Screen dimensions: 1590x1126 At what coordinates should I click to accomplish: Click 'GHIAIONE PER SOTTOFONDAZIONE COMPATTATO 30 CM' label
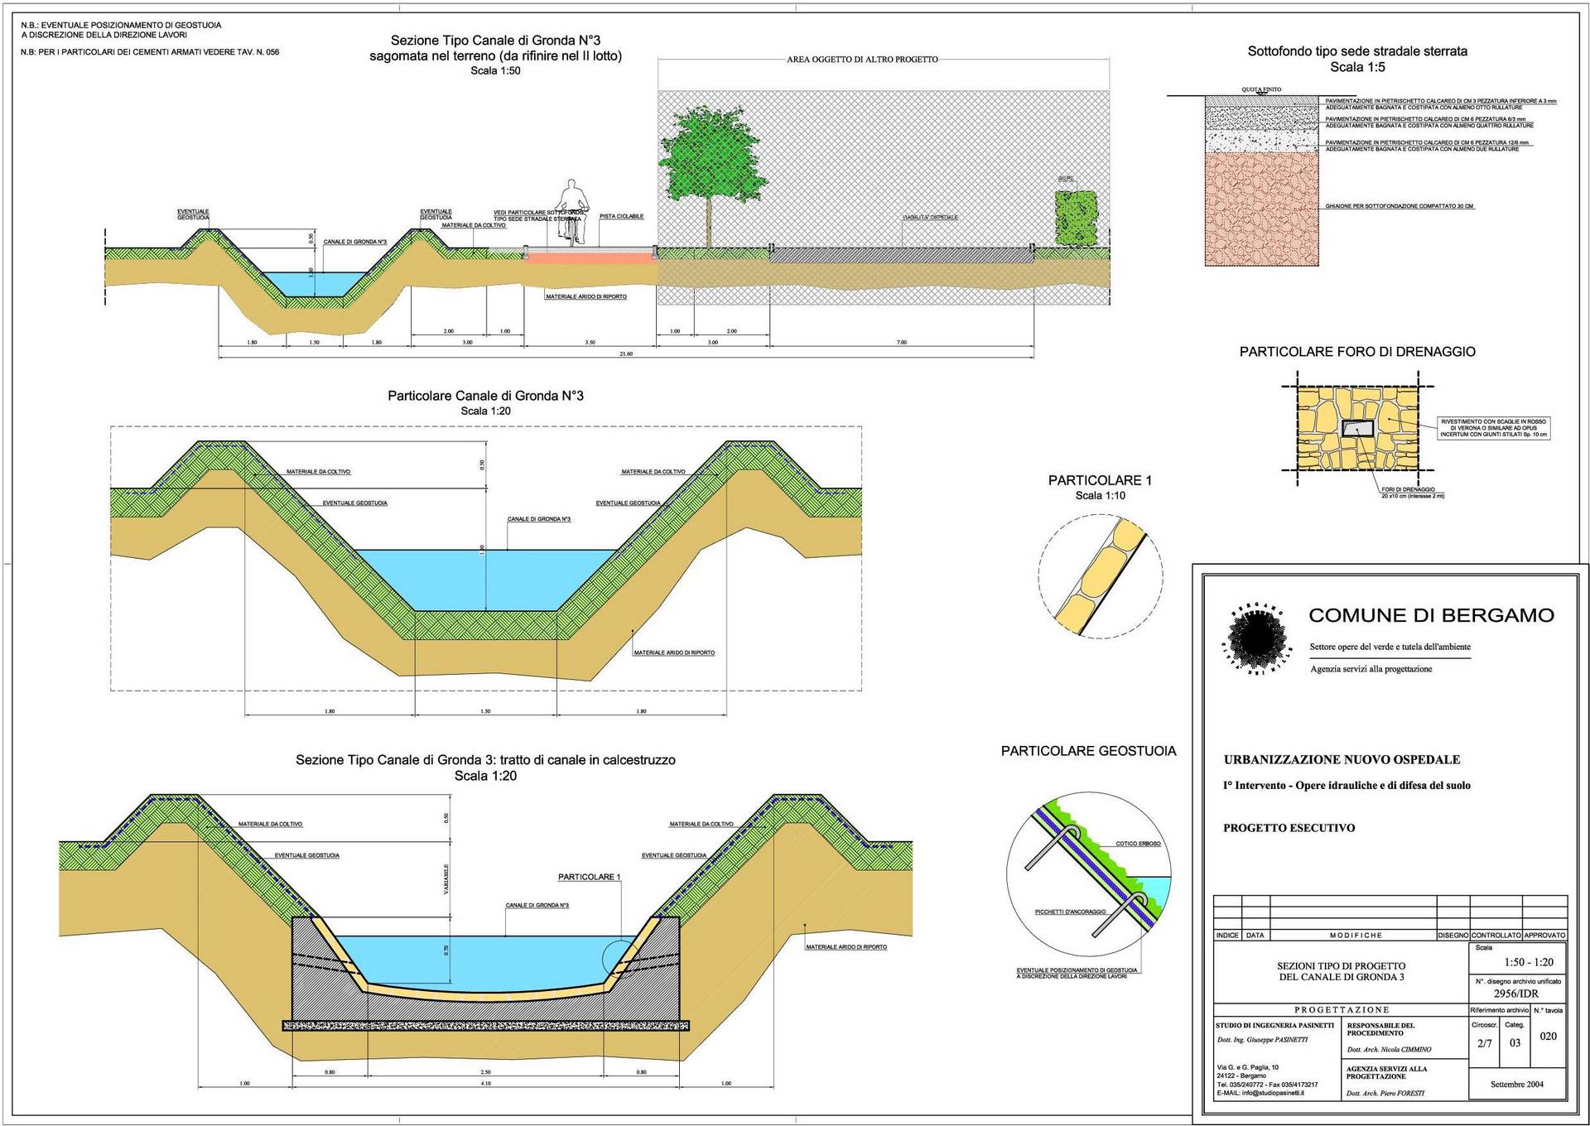click(1400, 206)
